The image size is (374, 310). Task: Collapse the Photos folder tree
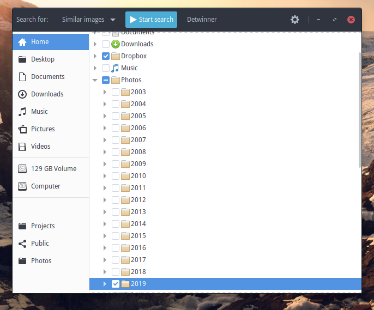[95, 80]
